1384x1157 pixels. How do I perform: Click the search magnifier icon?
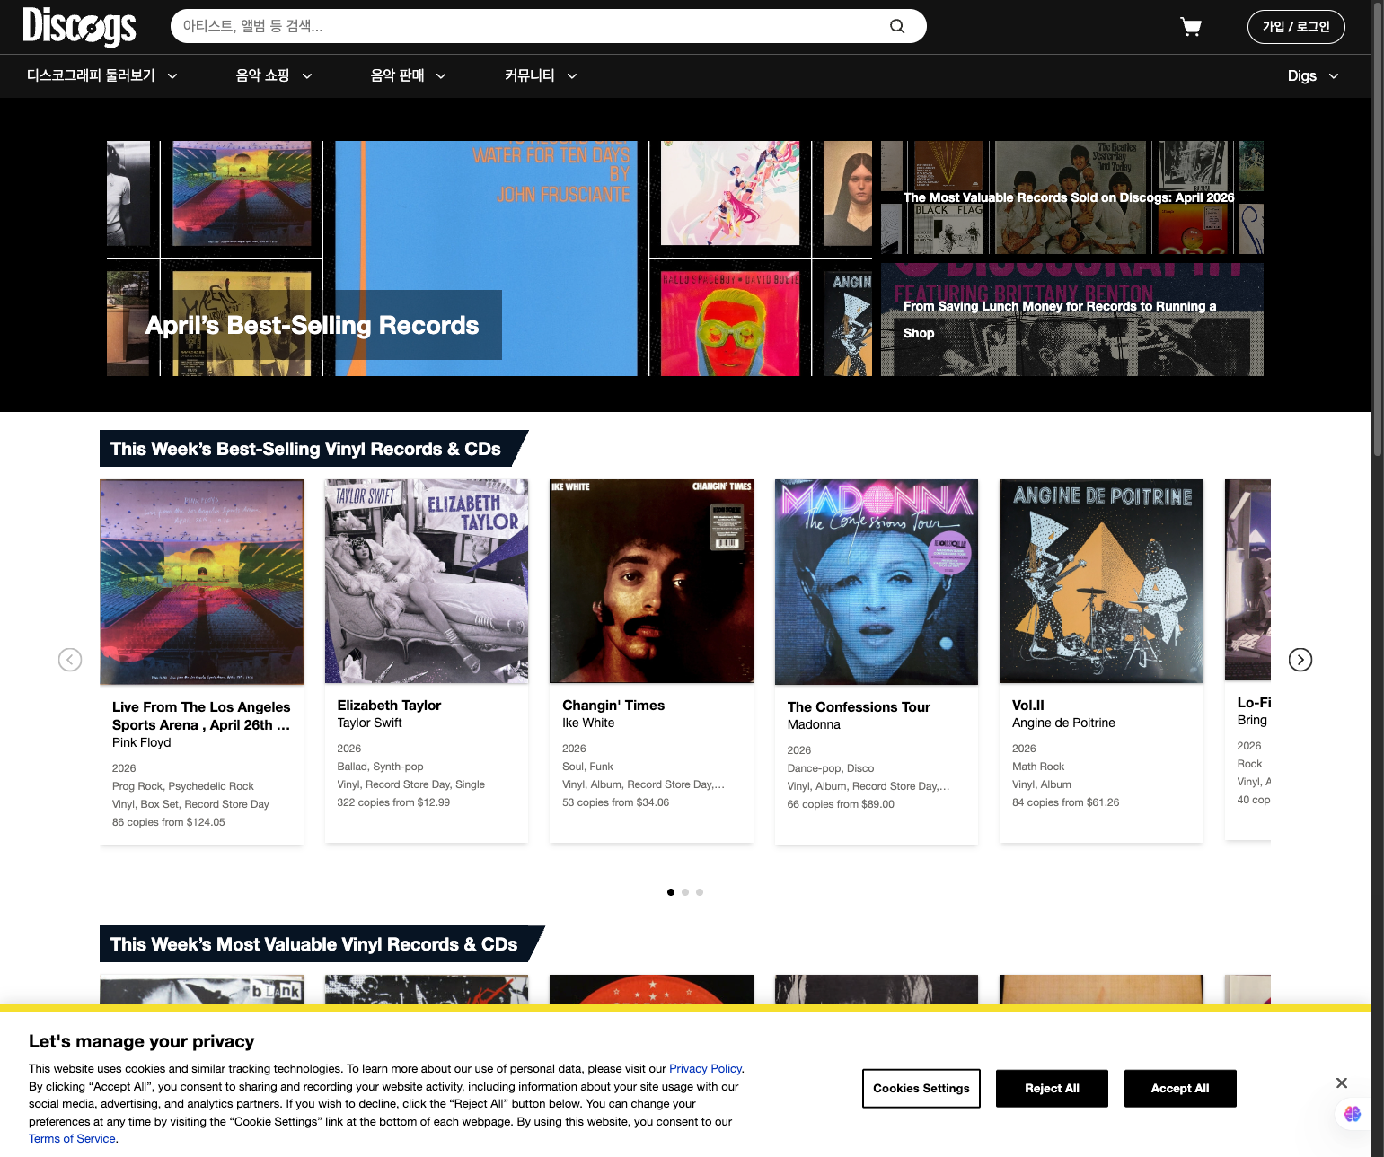coord(897,26)
